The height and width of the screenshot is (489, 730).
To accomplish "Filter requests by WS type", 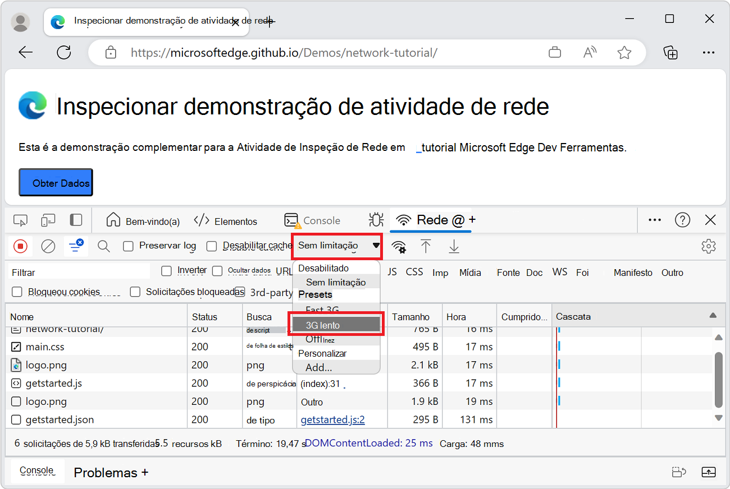I will 560,271.
